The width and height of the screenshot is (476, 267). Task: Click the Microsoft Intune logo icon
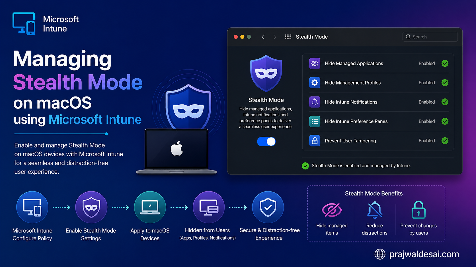24,24
